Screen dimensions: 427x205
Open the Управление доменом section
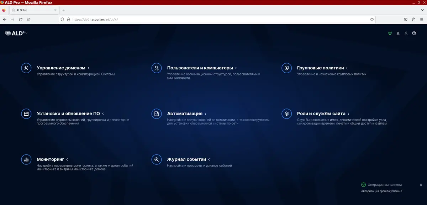pyautogui.click(x=61, y=68)
